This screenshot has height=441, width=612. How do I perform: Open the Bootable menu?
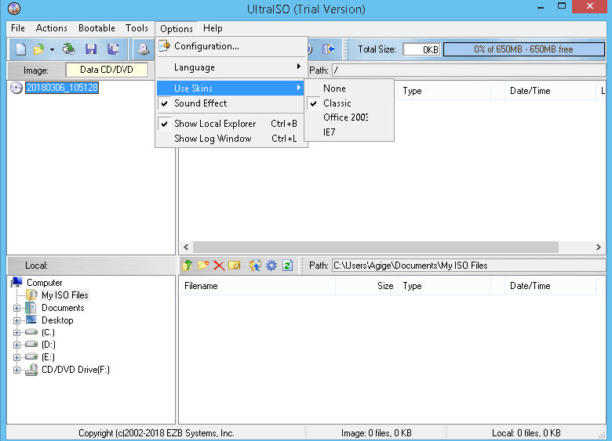coord(97,28)
